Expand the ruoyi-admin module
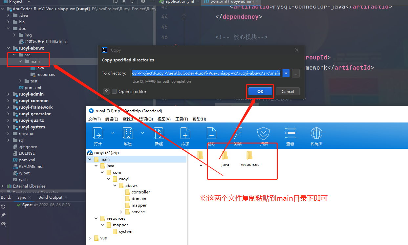This screenshot has height=245, width=408. [x=9, y=94]
